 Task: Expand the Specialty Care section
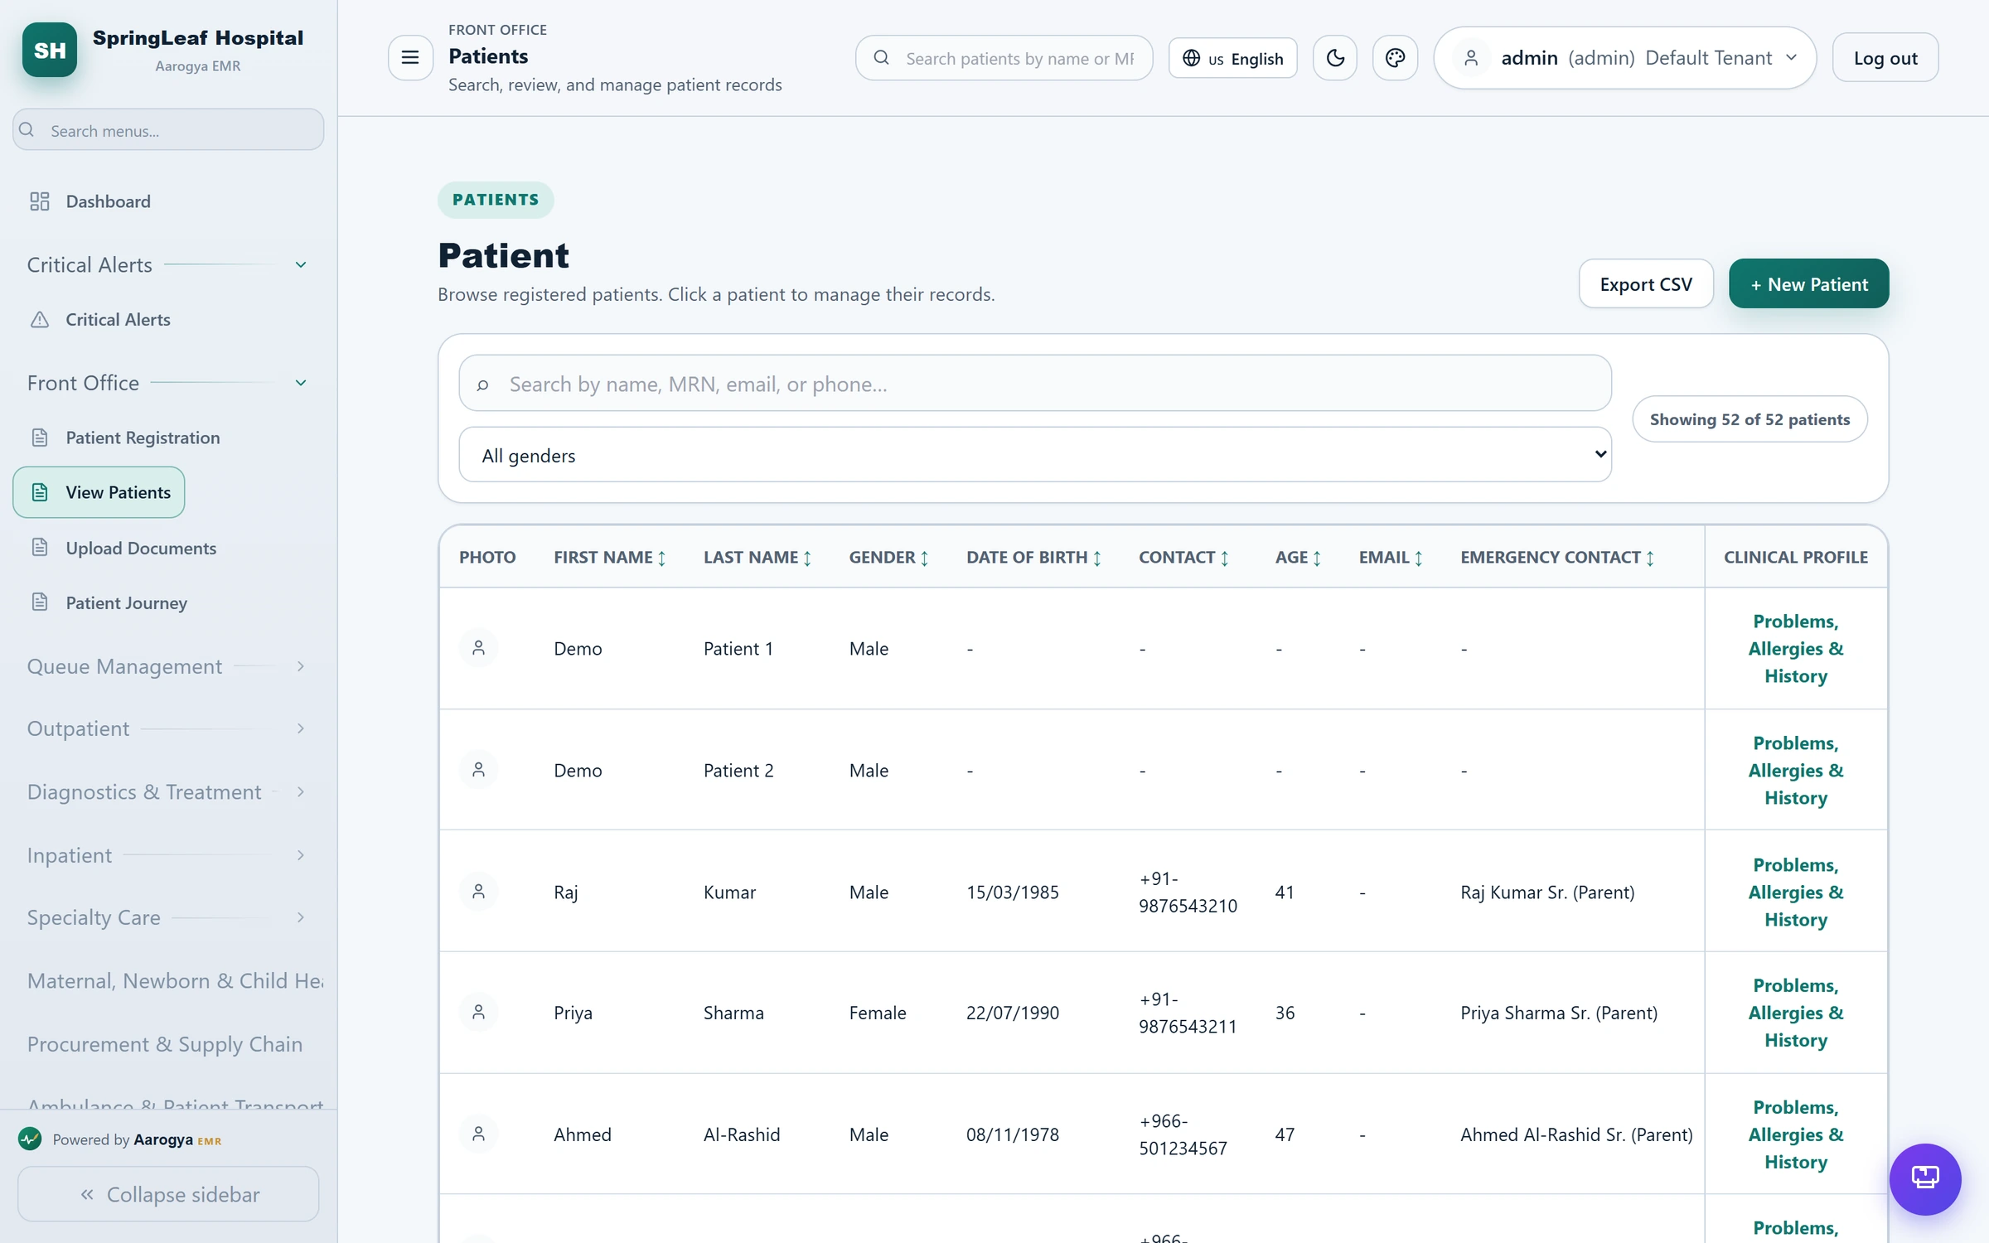click(167, 917)
